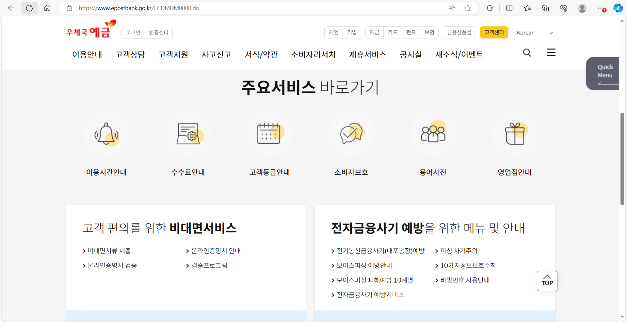Open 고객등급안내 calendar icon

(270, 134)
